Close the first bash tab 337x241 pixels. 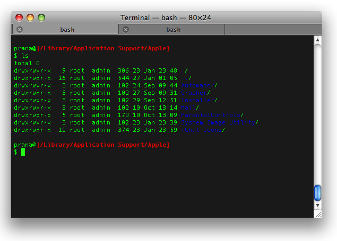[20, 30]
